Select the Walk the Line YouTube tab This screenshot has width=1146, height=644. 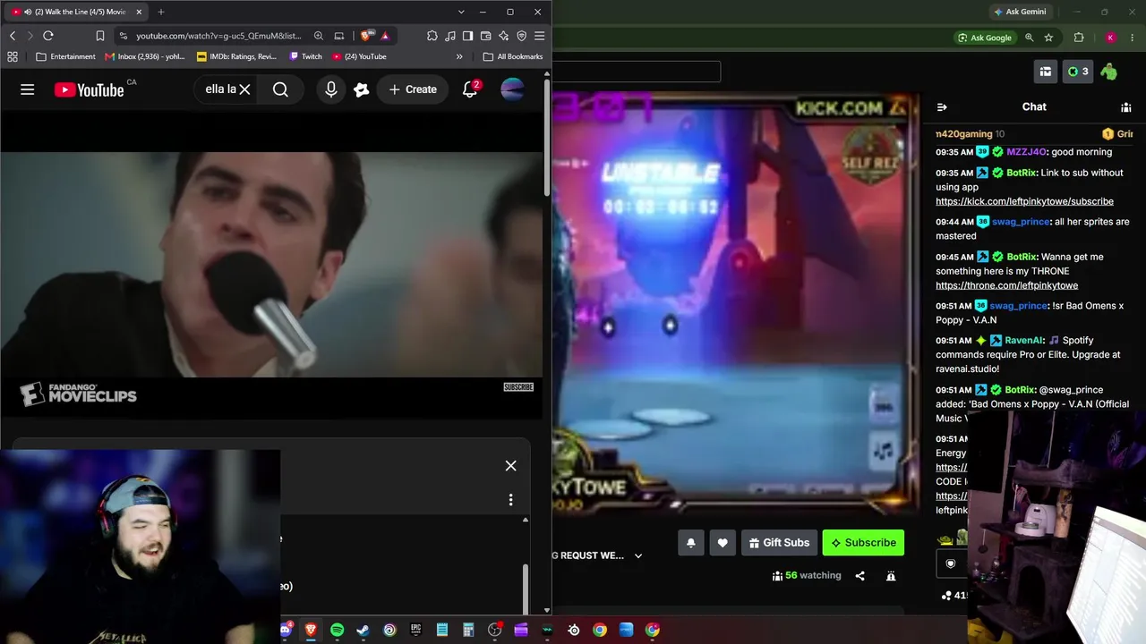[x=75, y=12]
